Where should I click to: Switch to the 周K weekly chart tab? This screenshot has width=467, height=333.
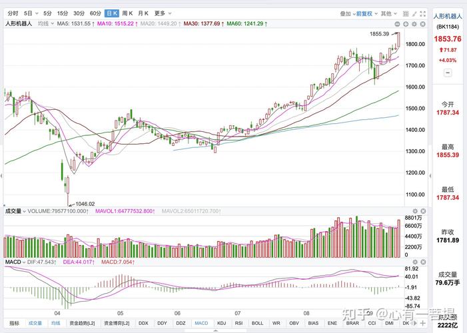pyautogui.click(x=128, y=13)
